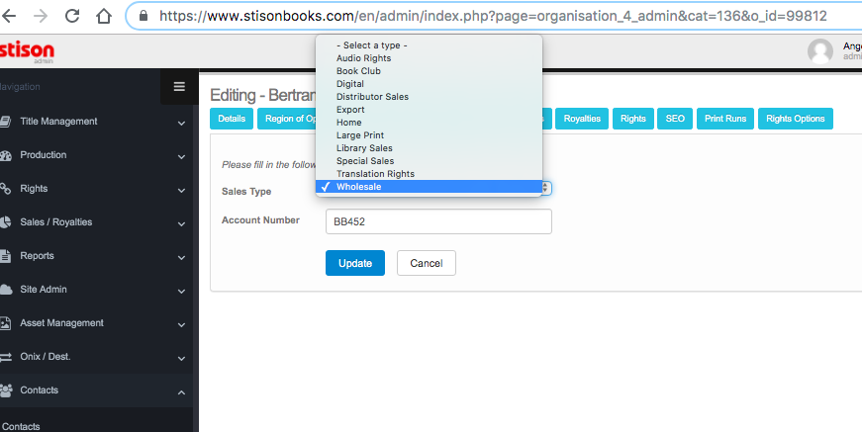This screenshot has height=432, width=862.
Task: Click the Onix / Dest. arrows icon
Action: click(5, 357)
